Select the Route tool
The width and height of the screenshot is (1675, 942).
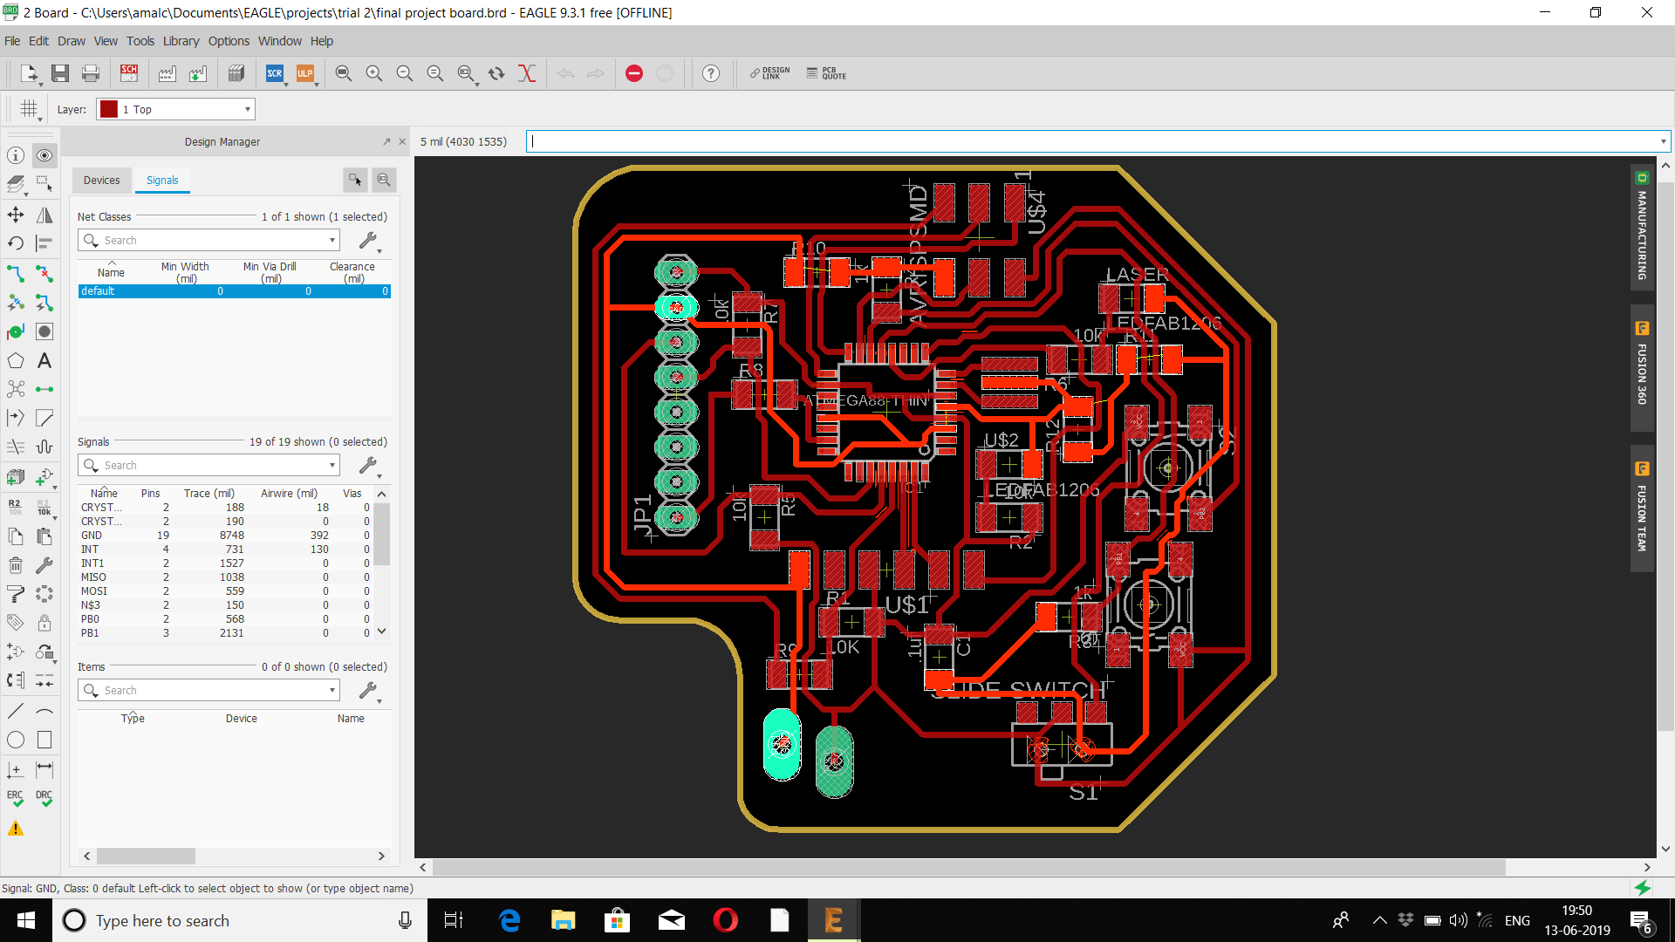coord(16,273)
